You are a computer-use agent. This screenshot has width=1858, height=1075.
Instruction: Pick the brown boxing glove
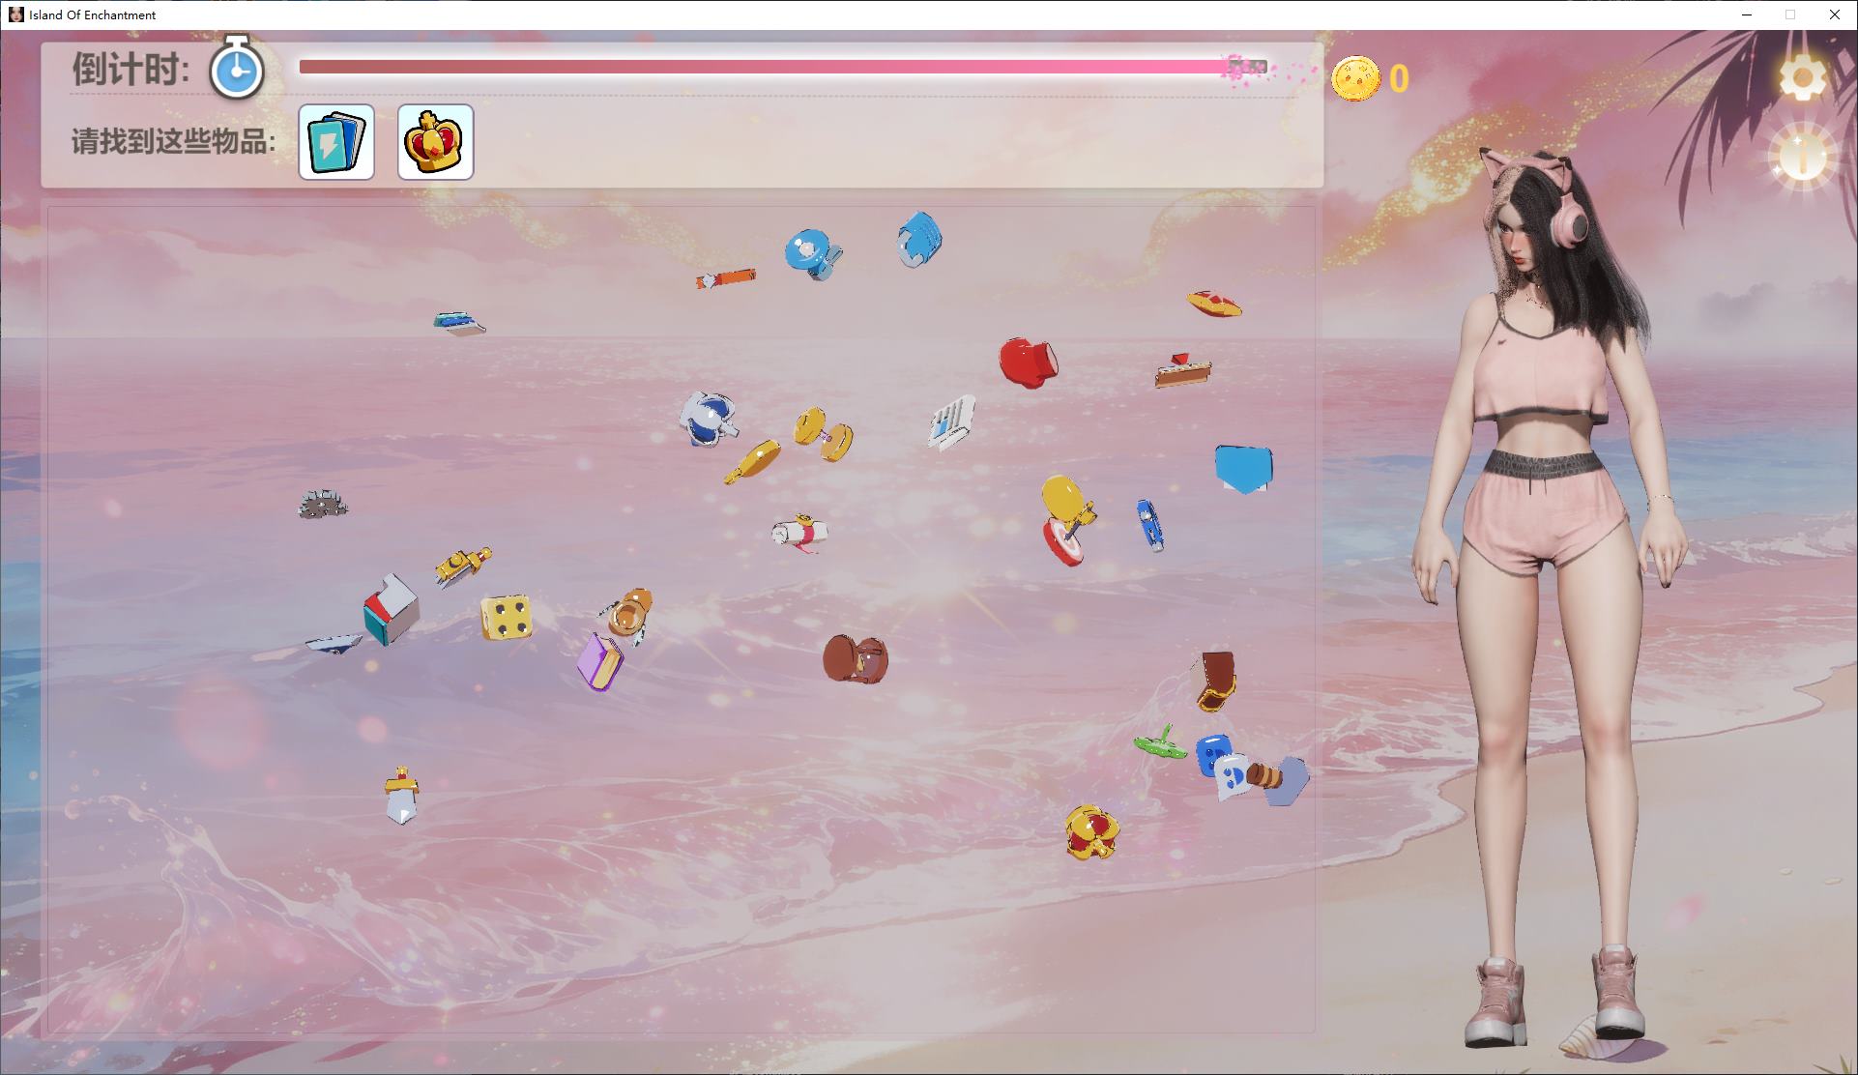[855, 658]
